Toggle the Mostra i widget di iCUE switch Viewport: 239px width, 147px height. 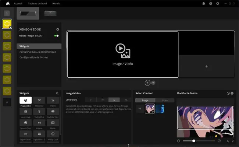click(x=56, y=36)
